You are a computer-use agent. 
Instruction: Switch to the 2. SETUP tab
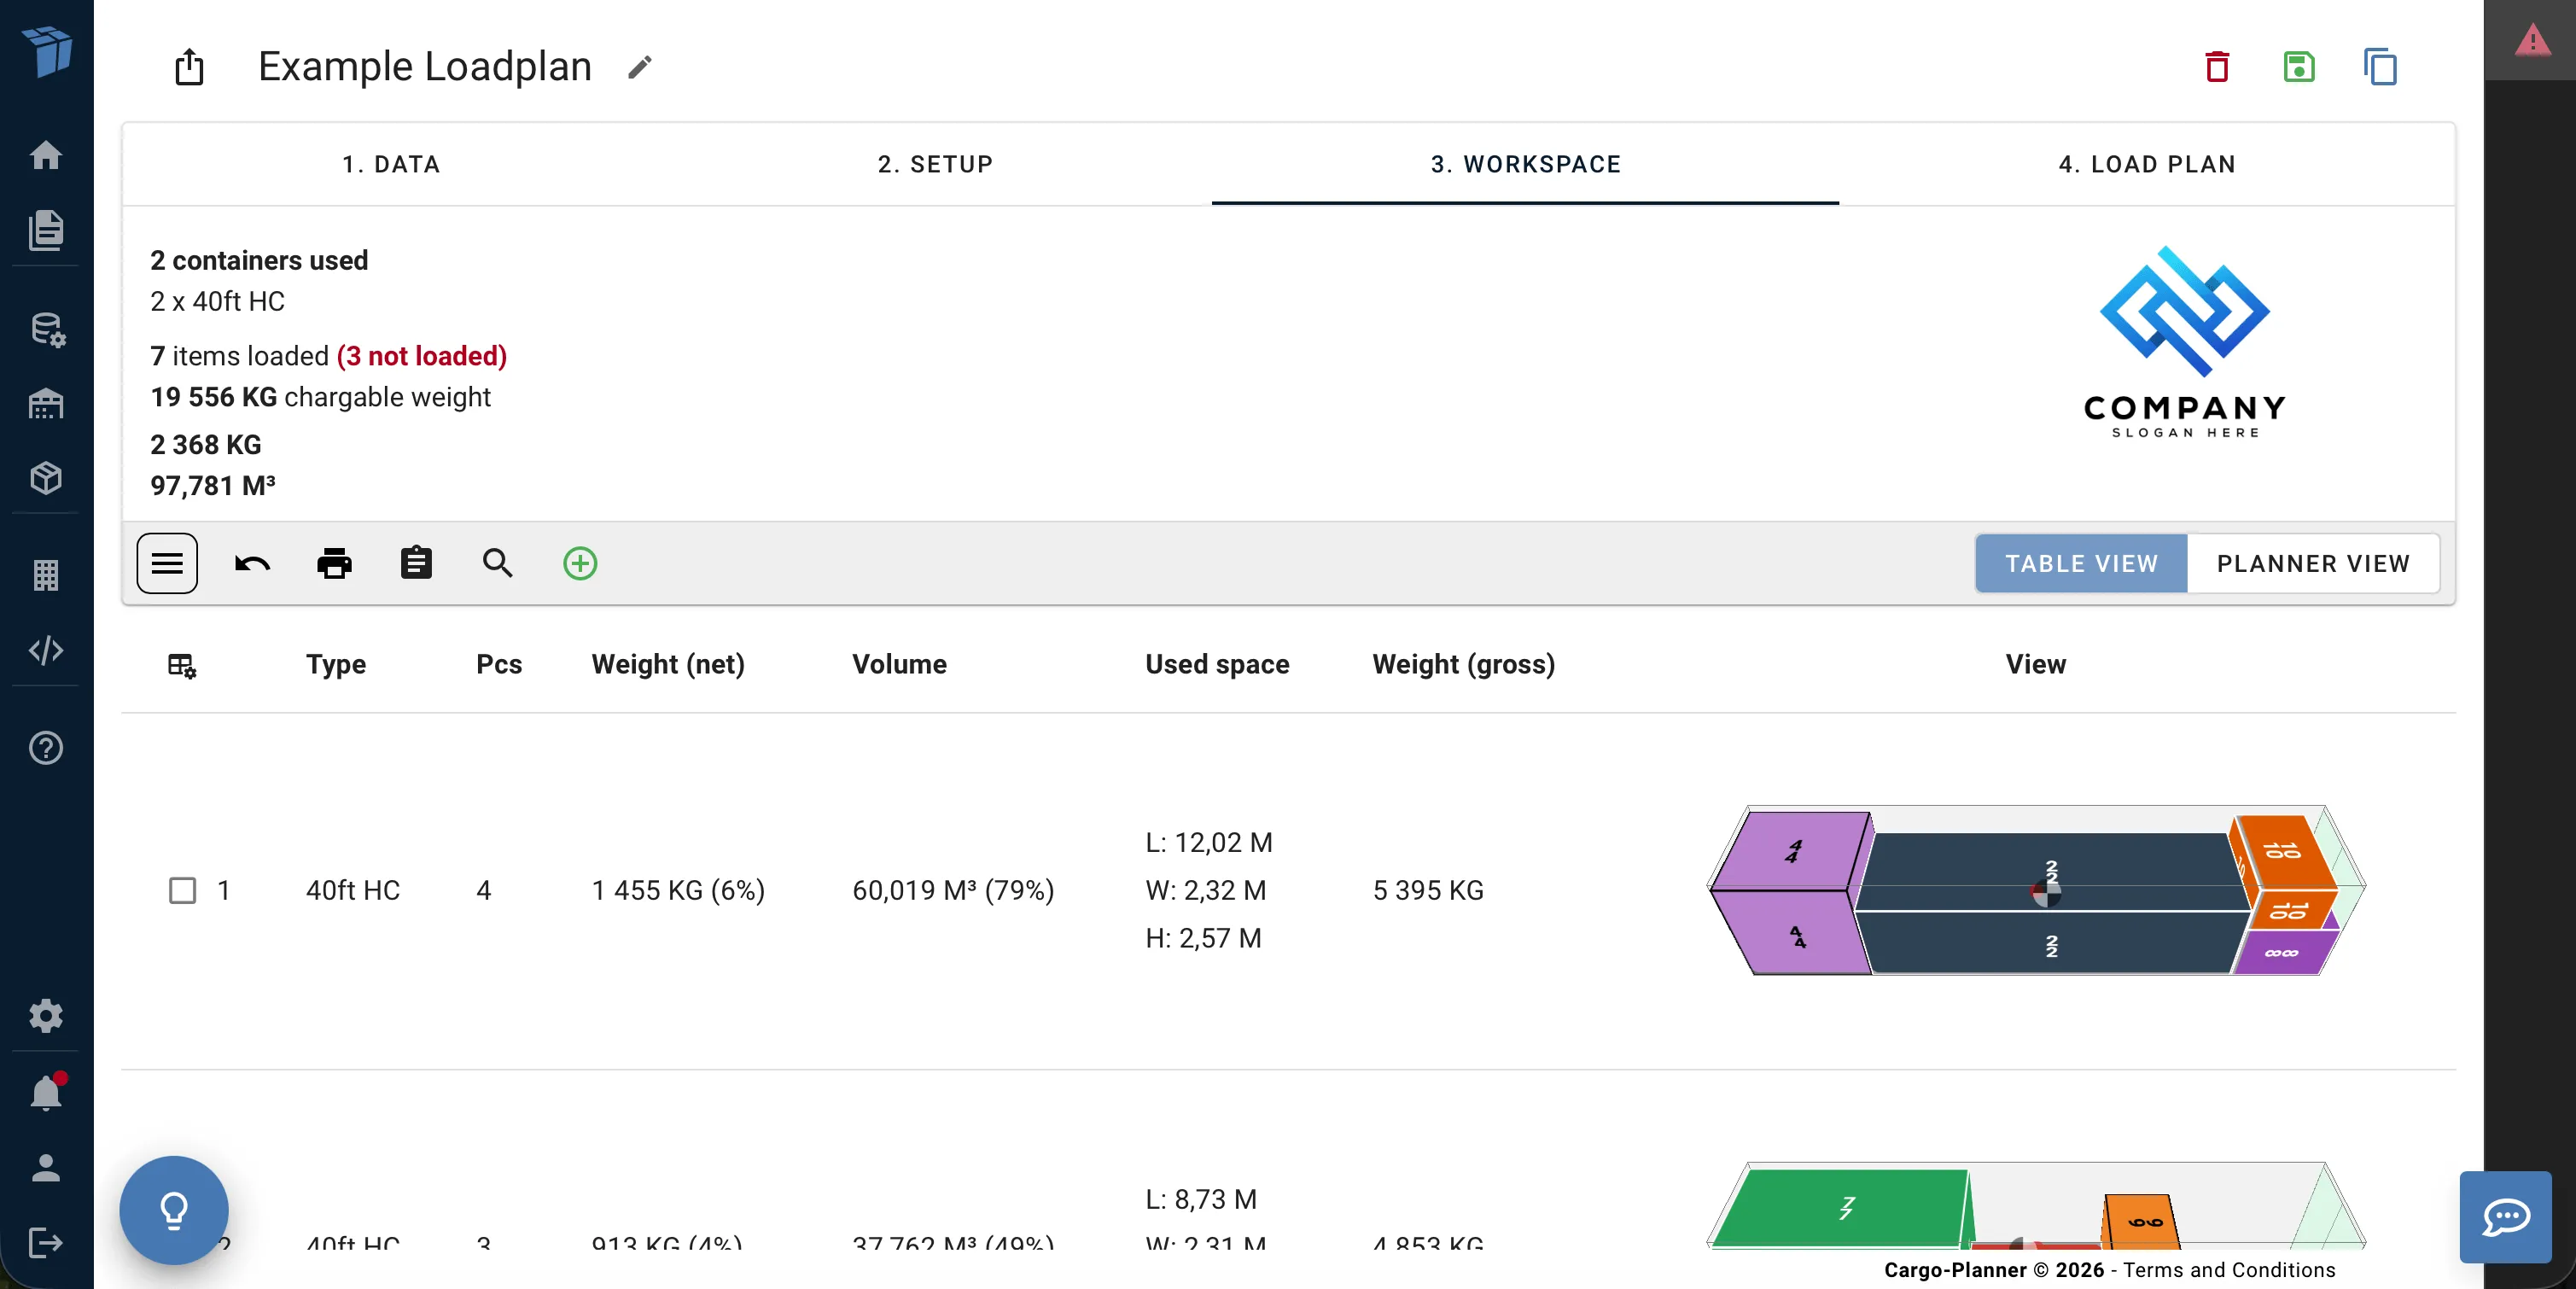(936, 164)
